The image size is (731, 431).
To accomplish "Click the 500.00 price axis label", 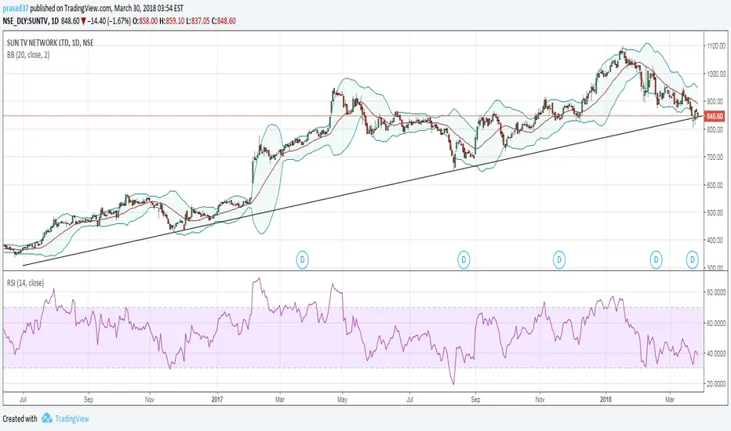I will pyautogui.click(x=716, y=212).
